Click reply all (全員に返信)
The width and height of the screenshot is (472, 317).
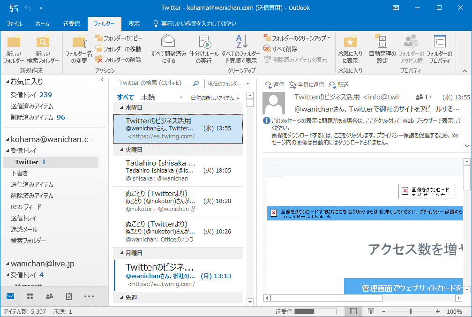coord(307,85)
